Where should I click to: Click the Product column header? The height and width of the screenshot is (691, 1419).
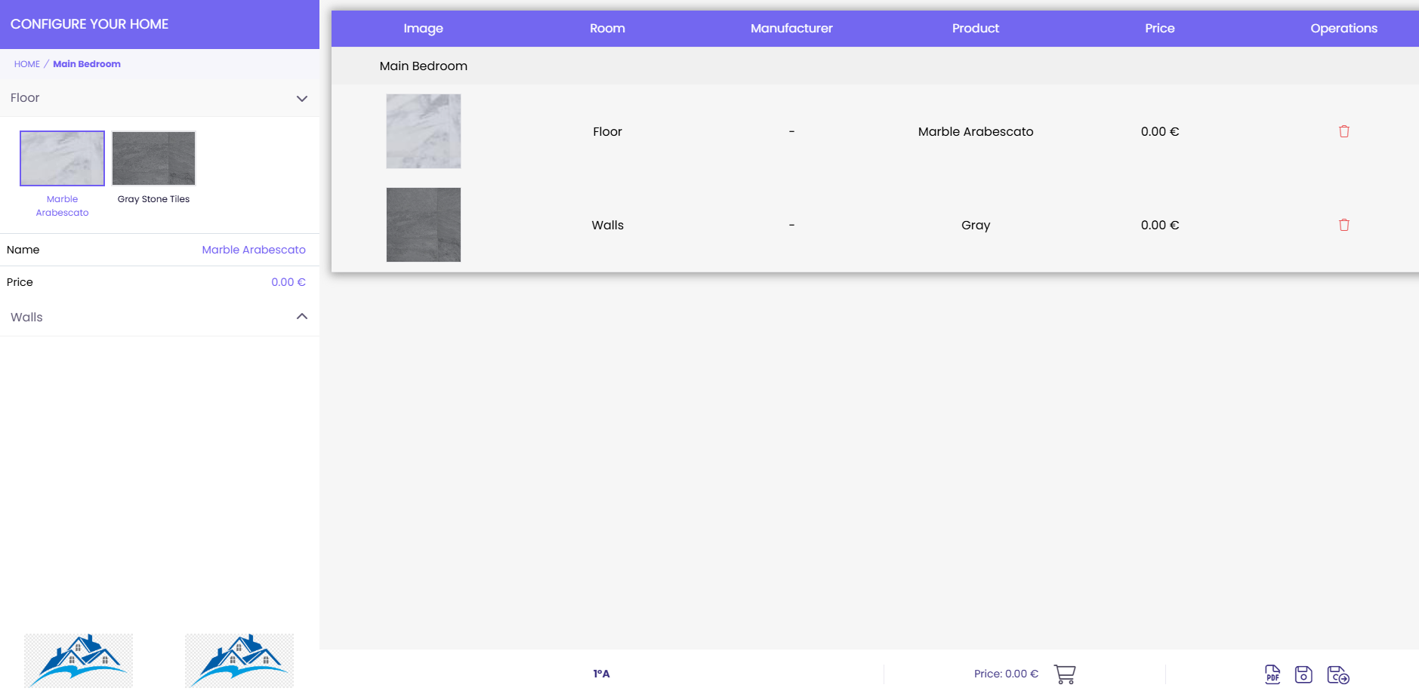point(975,29)
